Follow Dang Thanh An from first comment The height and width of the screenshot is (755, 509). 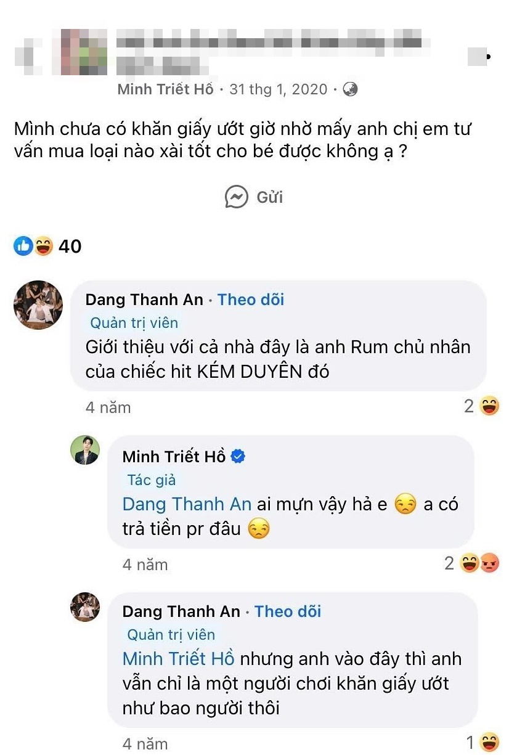pos(251,300)
